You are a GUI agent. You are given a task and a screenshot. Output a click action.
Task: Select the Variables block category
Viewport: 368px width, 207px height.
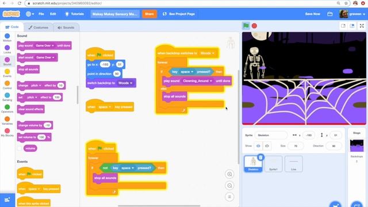click(7, 121)
